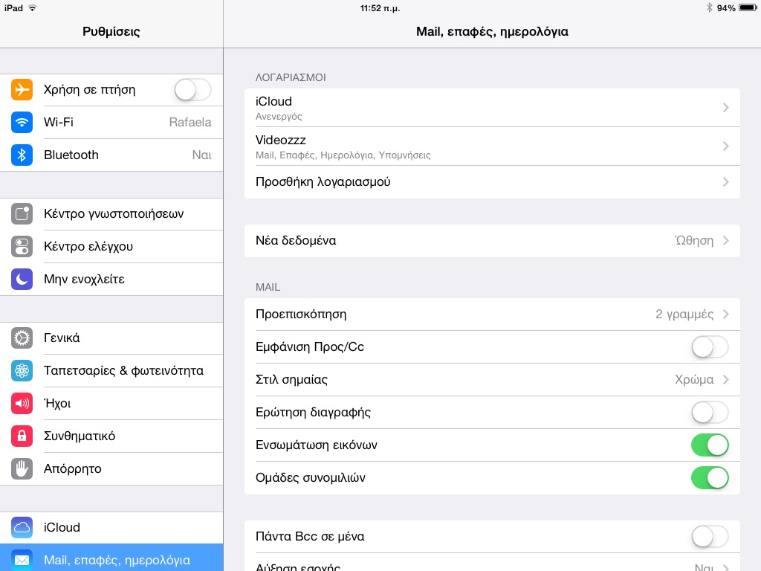Viewport: 761px width, 571px height.
Task: Tap the iCloud cloud icon in sidebar
Action: coord(22,528)
